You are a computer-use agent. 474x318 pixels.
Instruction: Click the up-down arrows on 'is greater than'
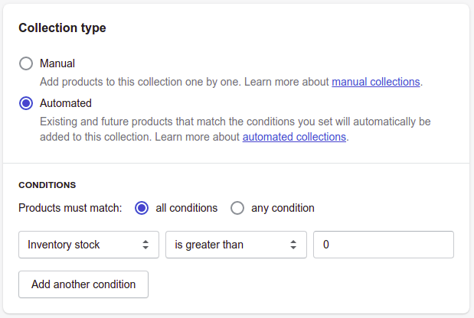293,245
